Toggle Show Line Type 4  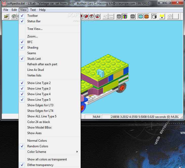tap(50, 94)
